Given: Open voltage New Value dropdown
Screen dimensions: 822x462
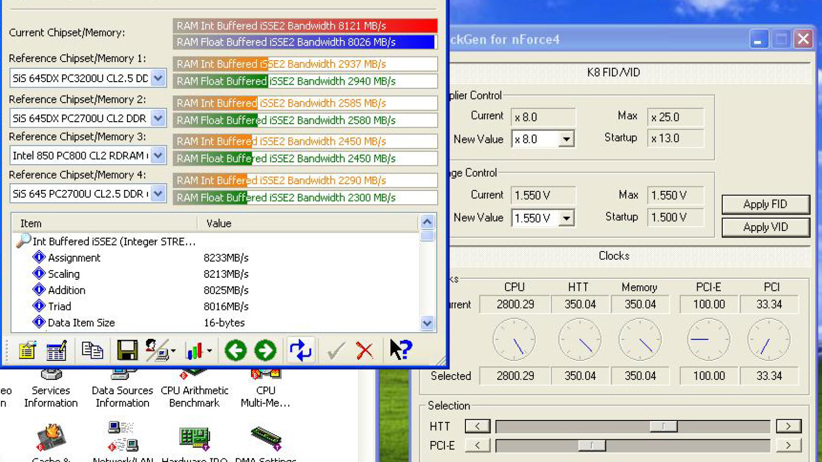Looking at the screenshot, I should pos(566,218).
